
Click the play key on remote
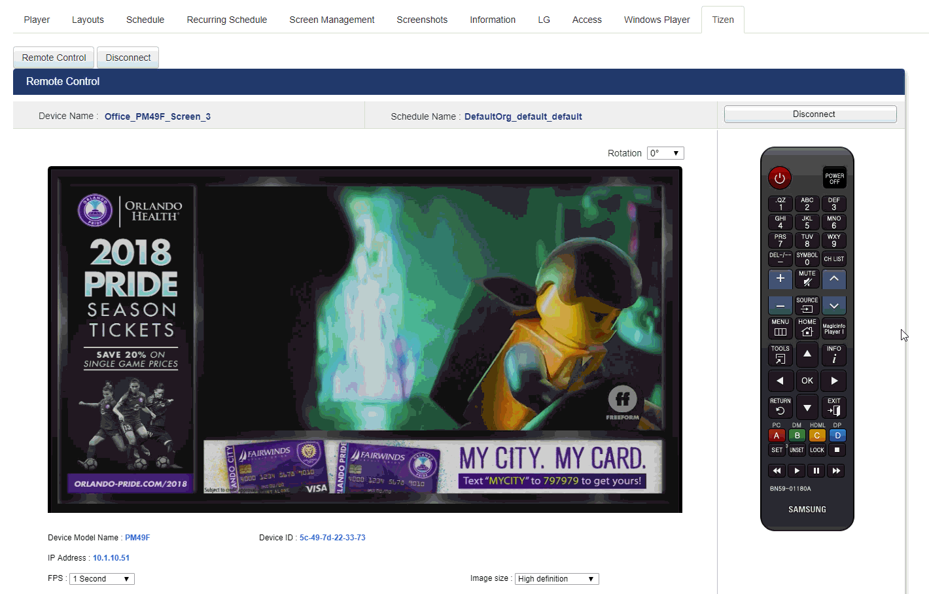pos(797,471)
